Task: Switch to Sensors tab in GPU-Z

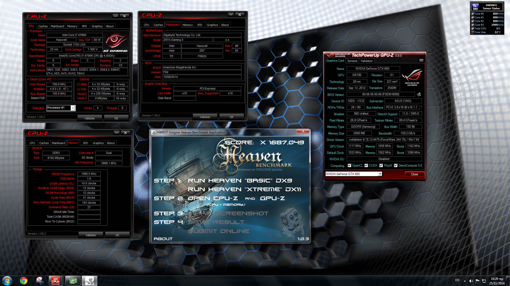Action: tap(352, 61)
